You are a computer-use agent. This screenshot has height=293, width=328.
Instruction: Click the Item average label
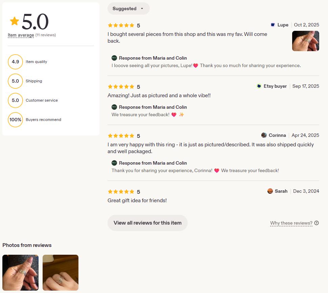coord(21,35)
